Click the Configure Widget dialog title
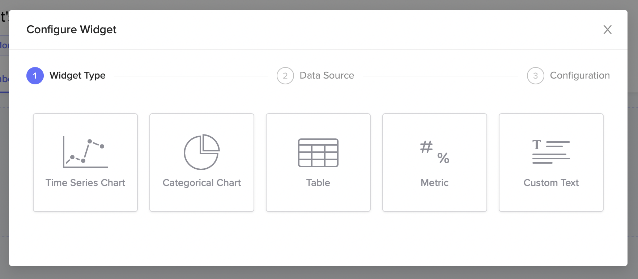The width and height of the screenshot is (638, 279). pos(72,30)
